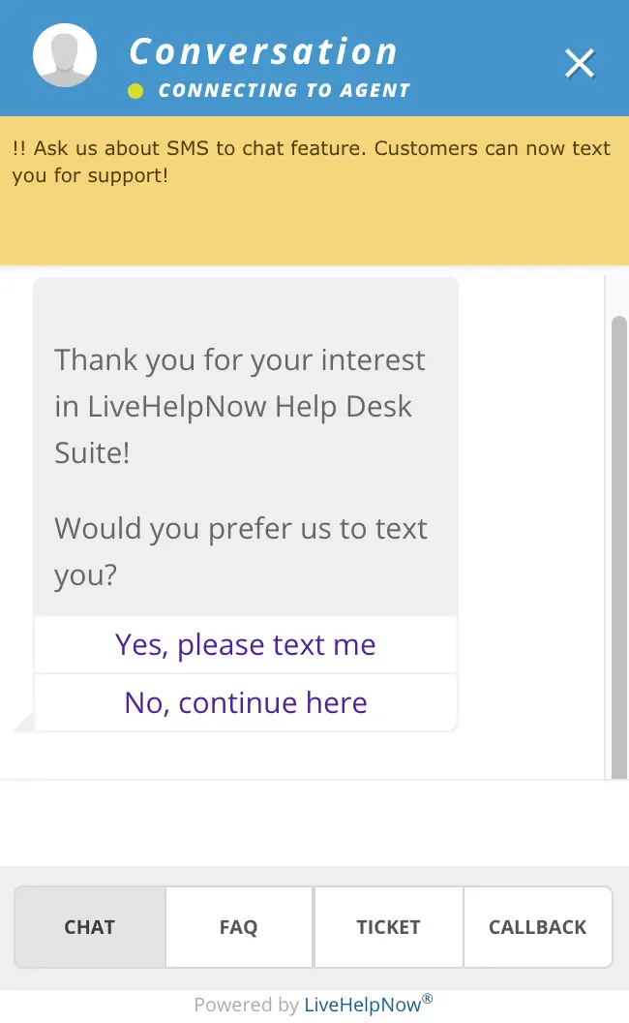Click the message input area below chat
The width and height of the screenshot is (629, 1023).
tap(314, 823)
